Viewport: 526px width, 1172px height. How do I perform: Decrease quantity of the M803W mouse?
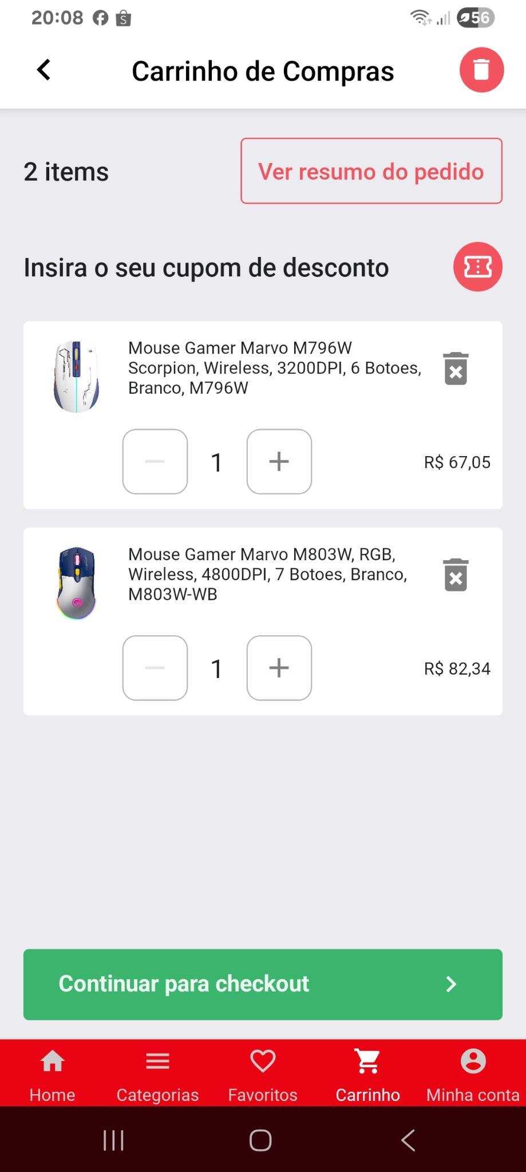(155, 668)
